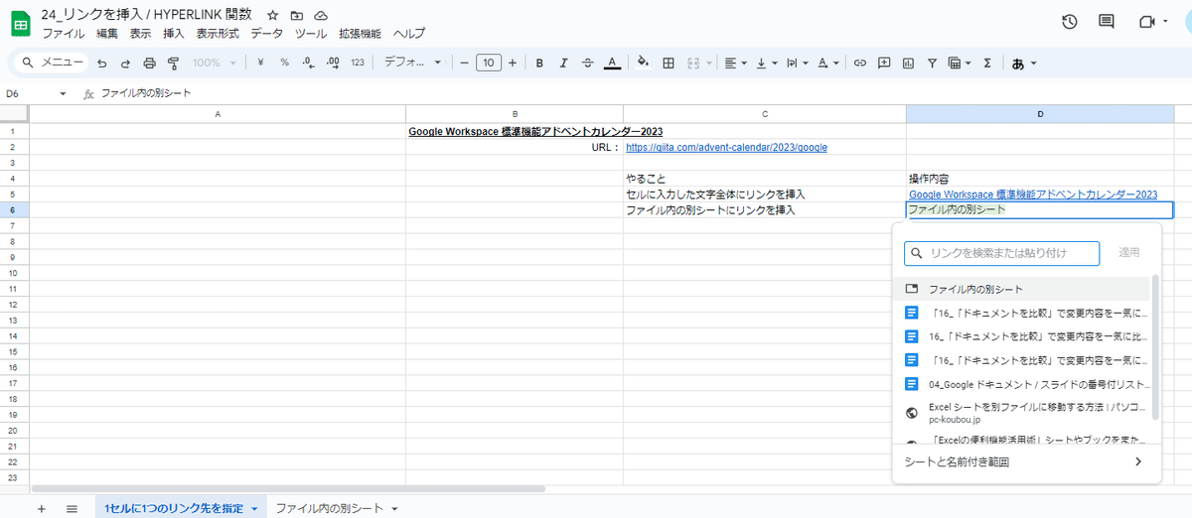The width and height of the screenshot is (1192, 518).
Task: Toggle bold formatting
Action: 539,63
